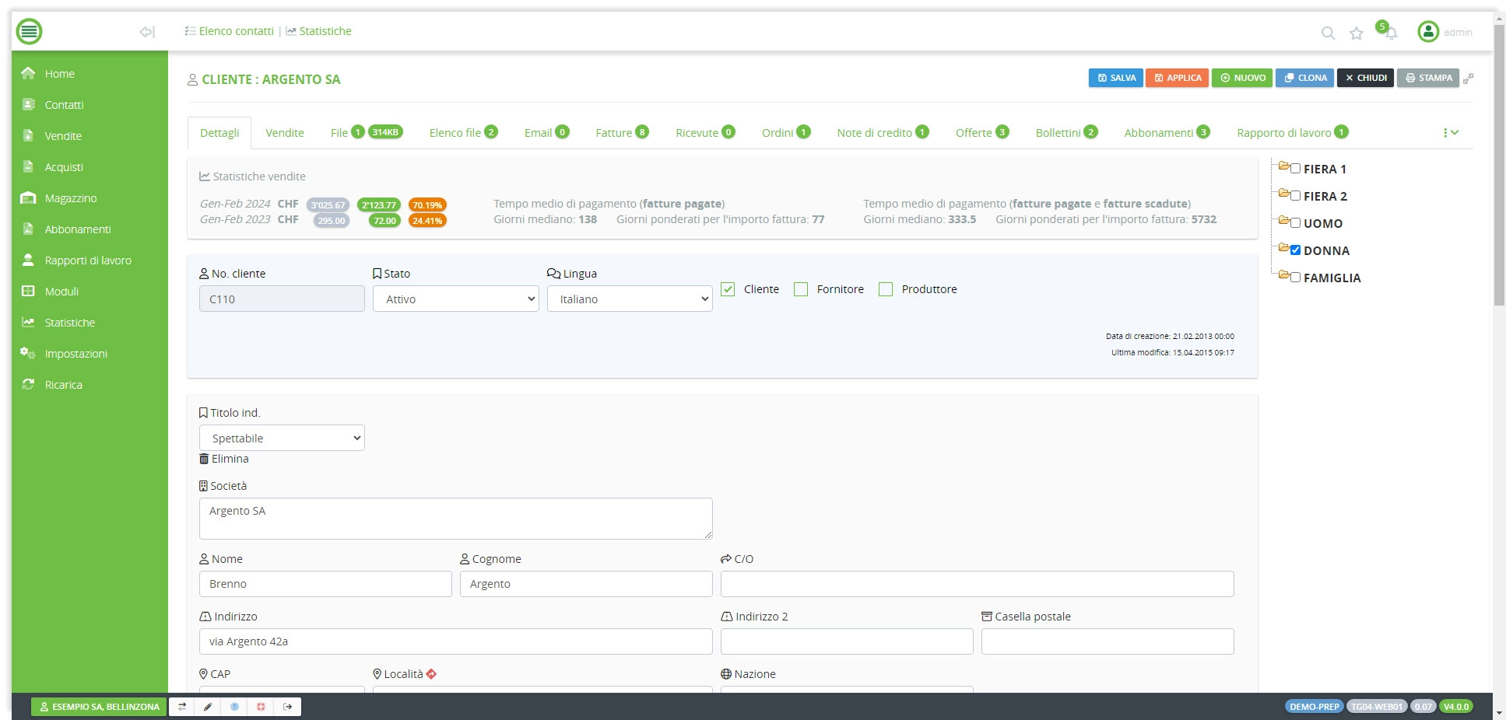
Task: Open the Stato dropdown showing Attivo
Action: pos(456,299)
